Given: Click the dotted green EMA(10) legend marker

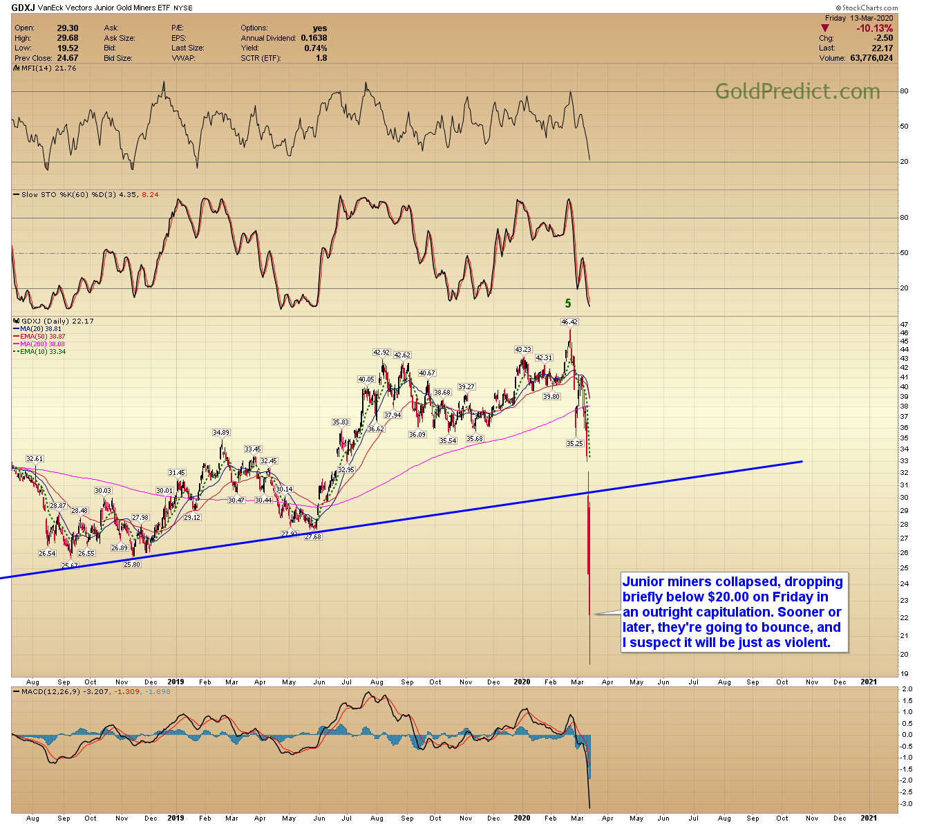Looking at the screenshot, I should 17,352.
